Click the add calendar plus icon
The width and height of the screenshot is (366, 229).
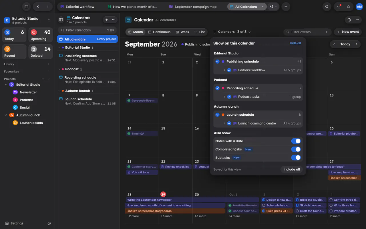107,20
